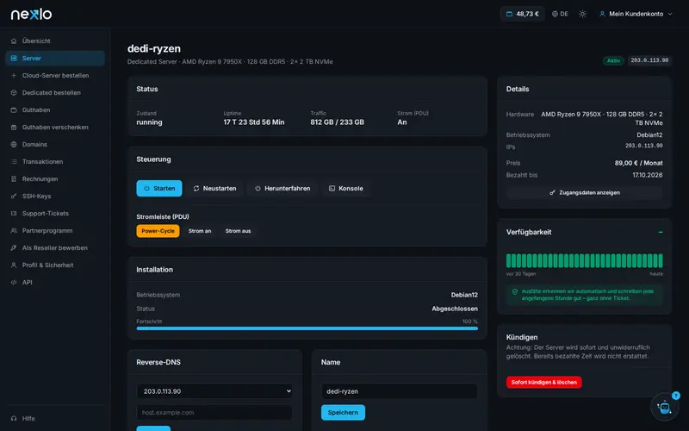689x431 pixels.
Task: Open the Mein Kundenkonto dropdown
Action: tap(636, 14)
